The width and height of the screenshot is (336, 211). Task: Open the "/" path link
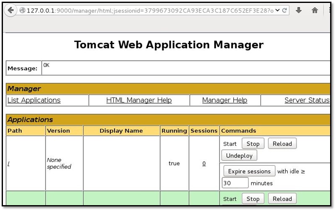(9, 164)
